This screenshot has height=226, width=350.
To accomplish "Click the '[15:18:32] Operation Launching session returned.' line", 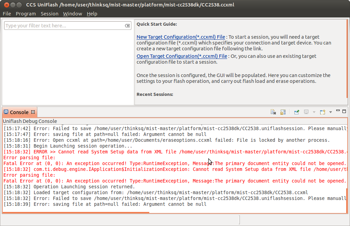I will (x=69, y=187).
